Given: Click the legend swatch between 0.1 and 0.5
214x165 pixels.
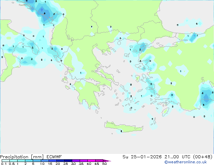Looking at the screenshot, I should [x=6, y=161].
